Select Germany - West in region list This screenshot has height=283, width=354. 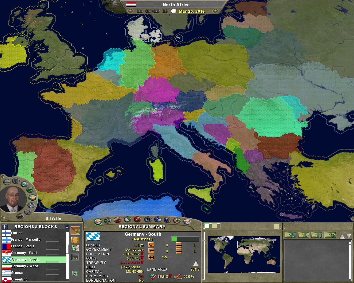point(25,266)
